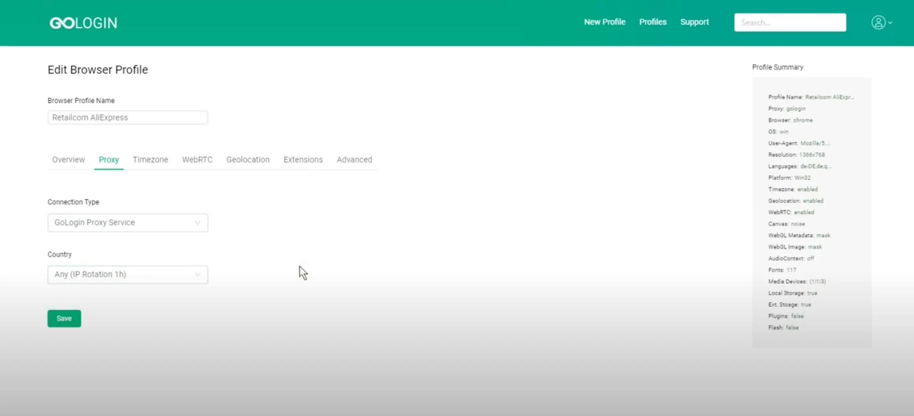Select the 'Resolution: 1366x768' summary line
914x416 pixels.
coord(796,155)
